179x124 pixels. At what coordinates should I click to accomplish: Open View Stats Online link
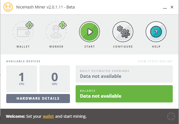[x=155, y=61]
